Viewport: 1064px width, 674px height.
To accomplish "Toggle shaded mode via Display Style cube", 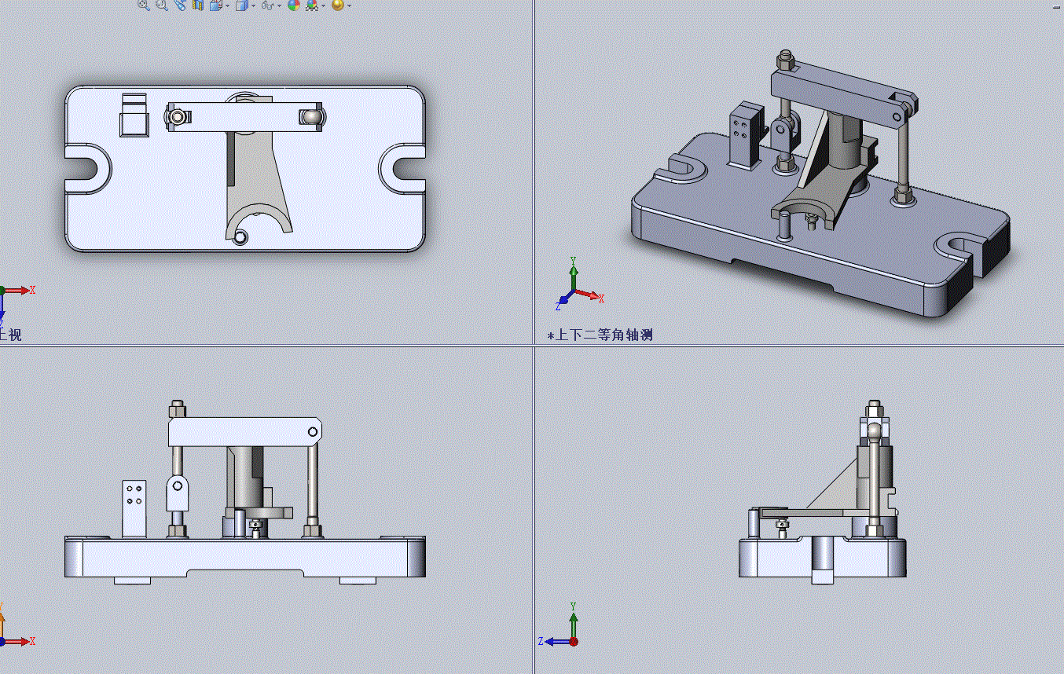I will [x=244, y=5].
